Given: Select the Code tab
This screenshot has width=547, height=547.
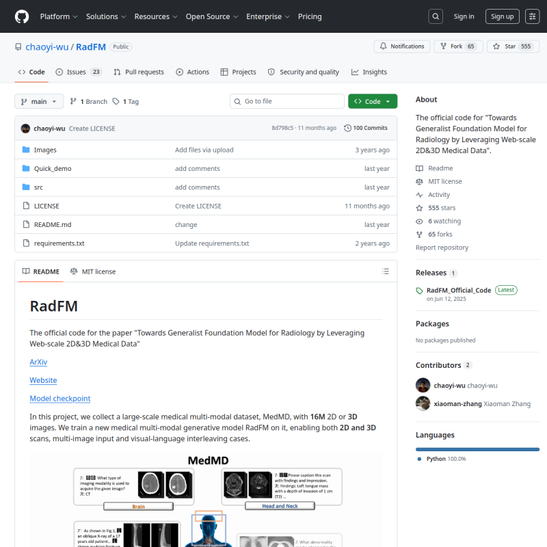Looking at the screenshot, I should coord(31,72).
